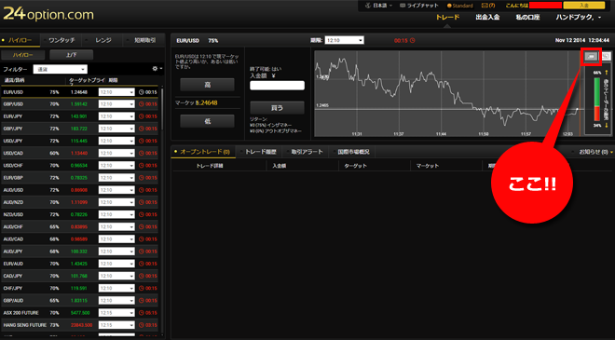Image resolution: width=615 pixels, height=340 pixels.
Task: Click the asset list vertical scrollbar
Action: coord(162,110)
